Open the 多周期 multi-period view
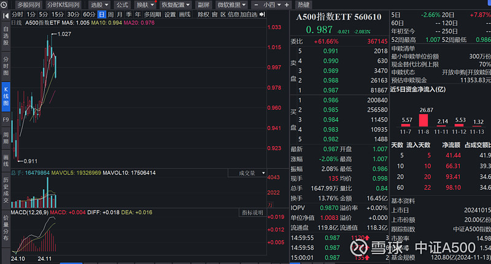The height and width of the screenshot is (264, 491). (x=152, y=14)
